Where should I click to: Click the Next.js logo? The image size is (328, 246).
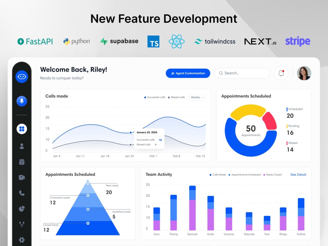tap(260, 41)
